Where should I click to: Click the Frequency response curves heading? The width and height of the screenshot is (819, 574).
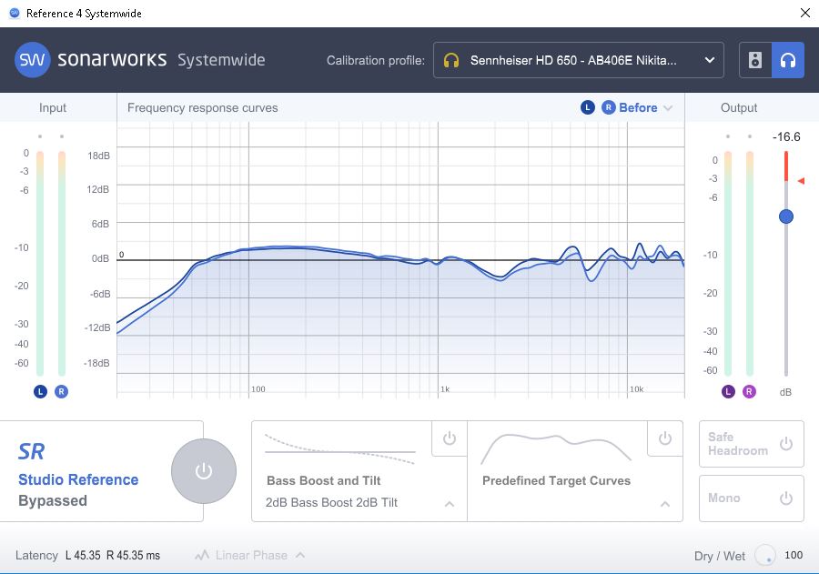coord(203,107)
